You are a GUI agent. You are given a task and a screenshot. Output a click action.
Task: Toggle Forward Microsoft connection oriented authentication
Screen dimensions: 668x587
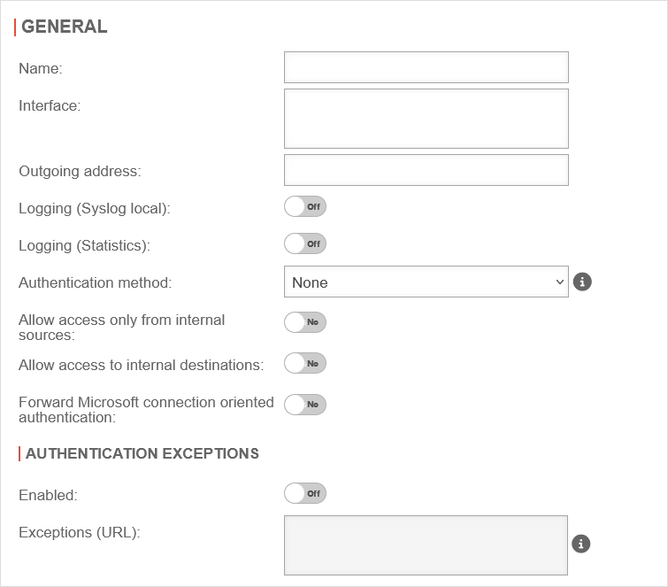[x=305, y=405]
